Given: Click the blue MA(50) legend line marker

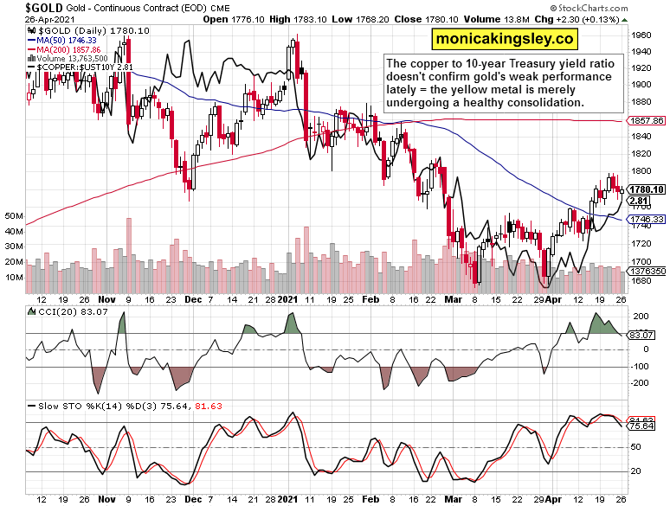Looking at the screenshot, I should point(31,40).
